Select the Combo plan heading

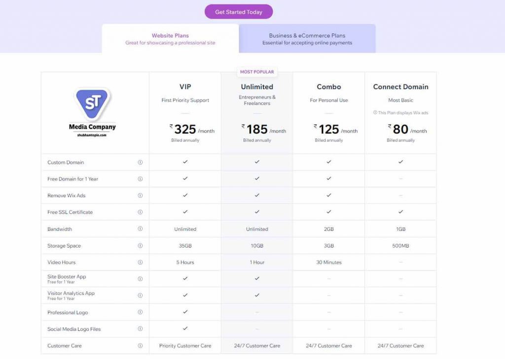(329, 87)
